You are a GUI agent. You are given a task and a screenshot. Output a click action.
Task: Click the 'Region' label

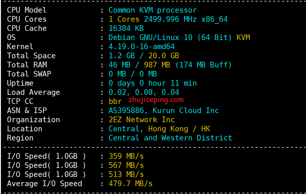(x=20, y=138)
